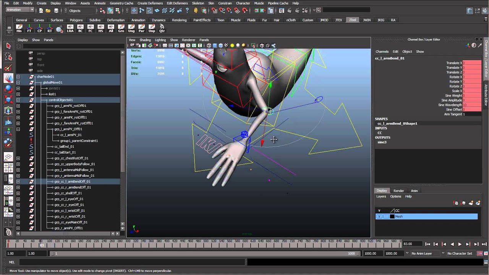489x275 pixels.
Task: Expand the iks01 node
Action: [18, 94]
